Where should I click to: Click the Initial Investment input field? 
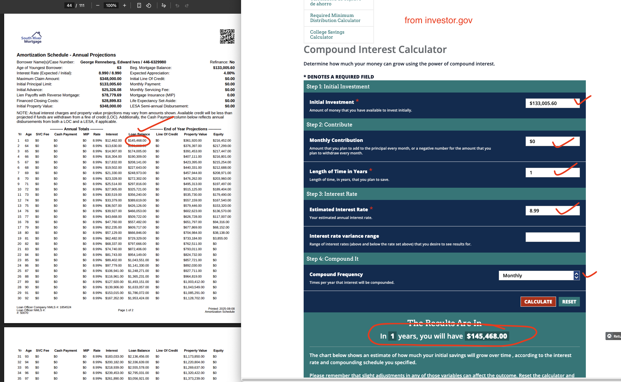[x=552, y=103]
